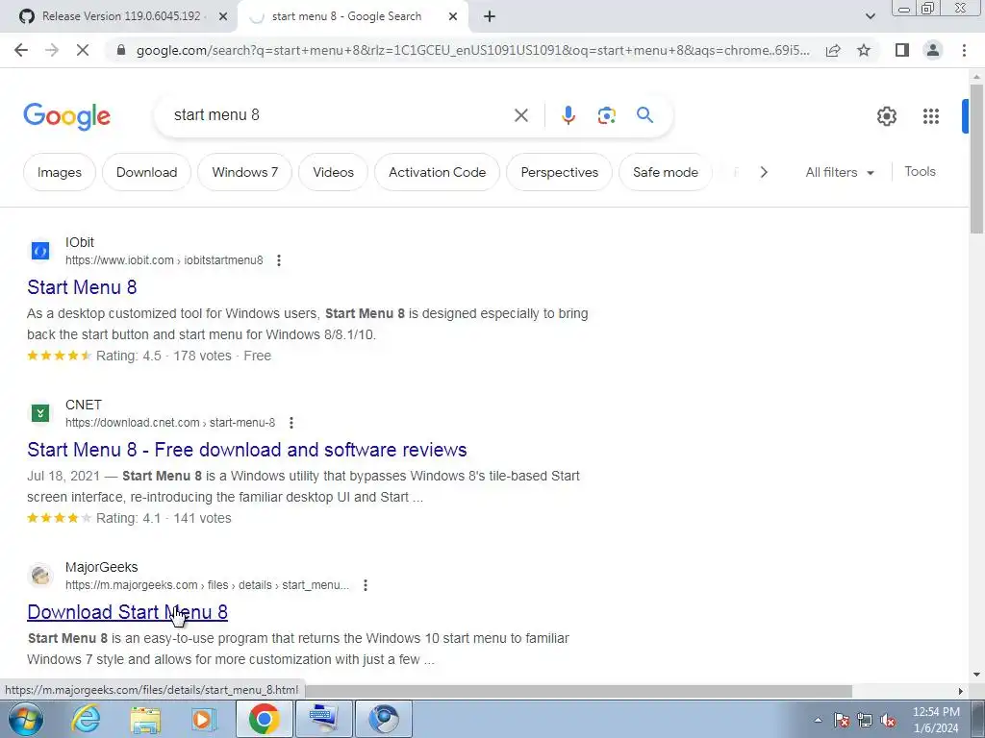Screen dimensions: 985x738
Task: Click the lock icon in the address bar
Action: point(121,50)
